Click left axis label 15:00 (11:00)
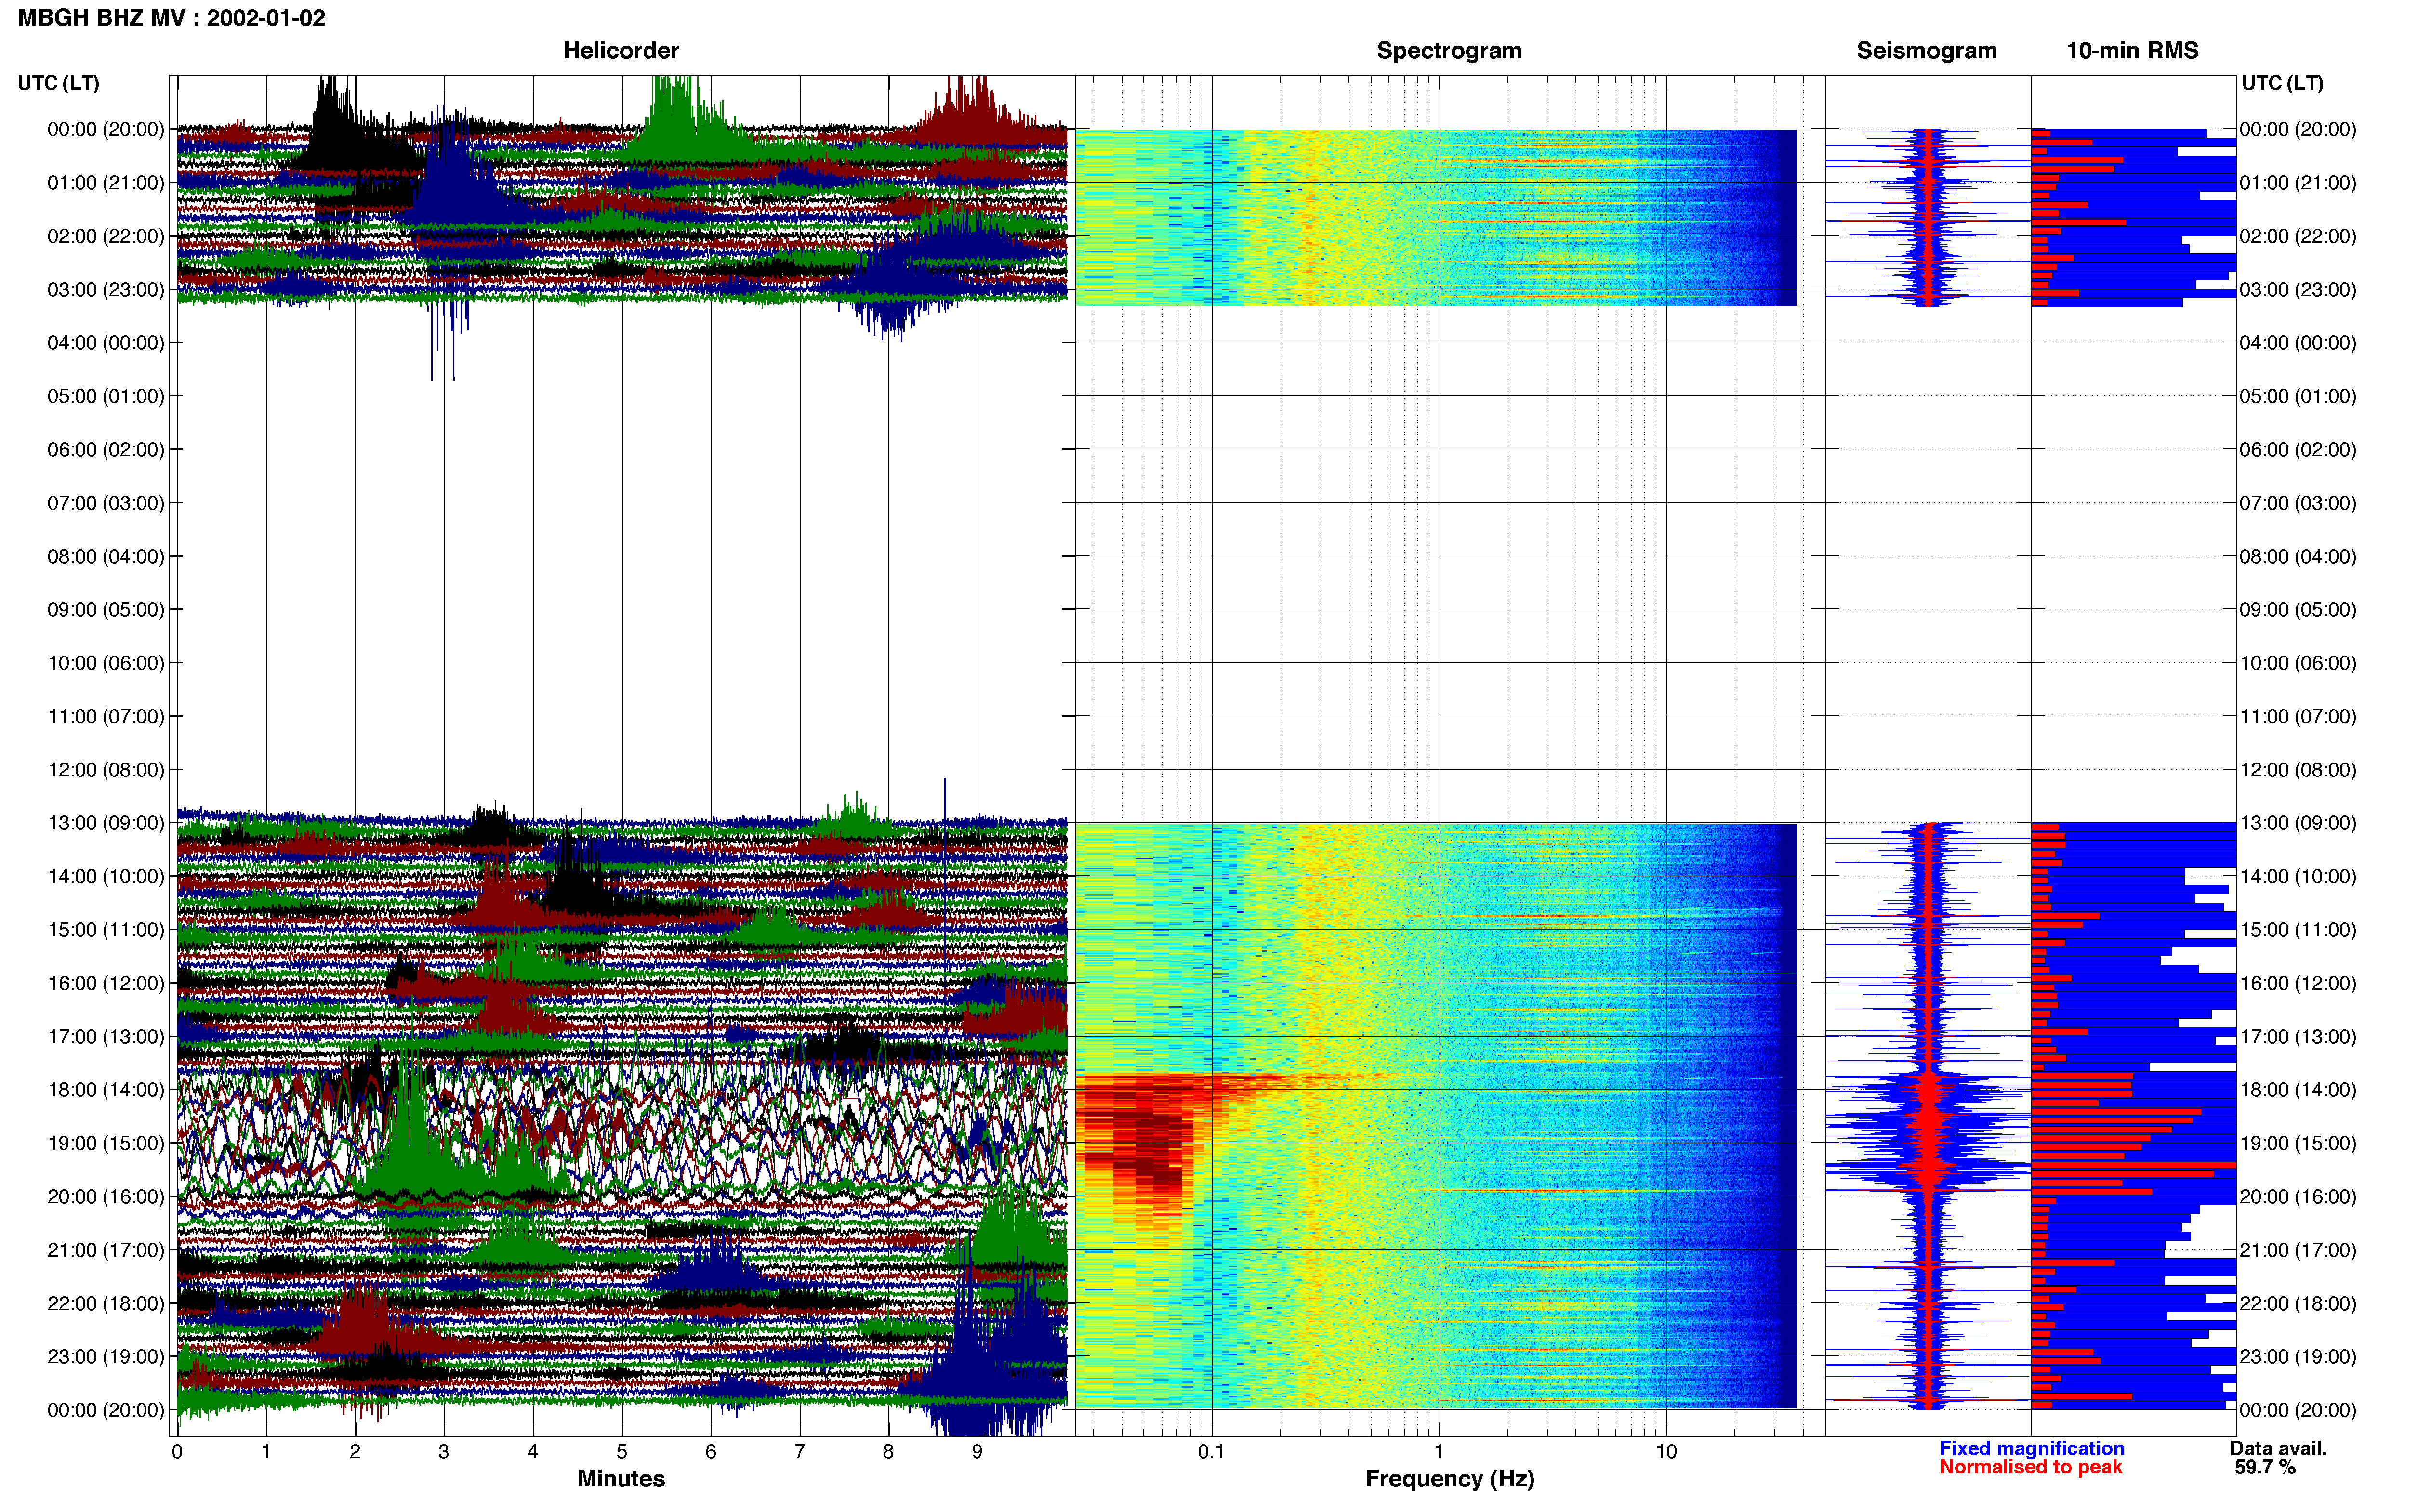 coord(106,930)
